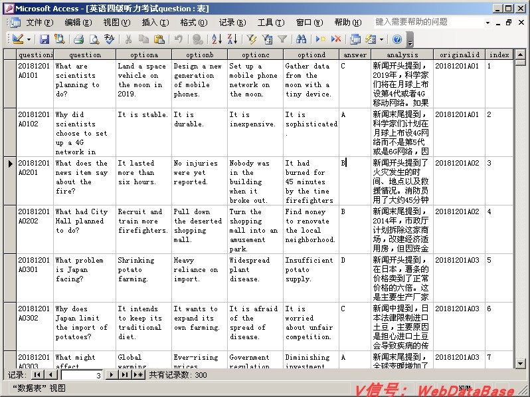Sort ascending A to Z
The image size is (530, 397).
coord(217,39)
